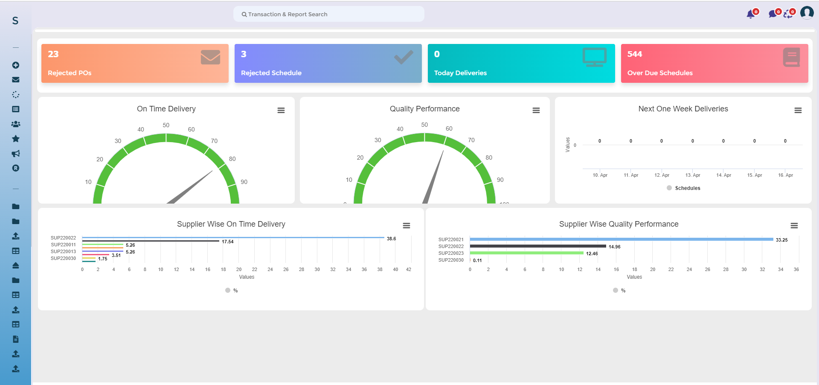Click monitor icon on Today Deliveries card
Viewport: 819px width, 385px height.
595,57
